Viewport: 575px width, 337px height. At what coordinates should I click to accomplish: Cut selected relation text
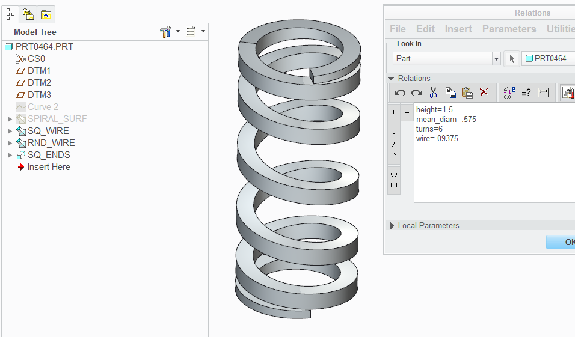(434, 93)
